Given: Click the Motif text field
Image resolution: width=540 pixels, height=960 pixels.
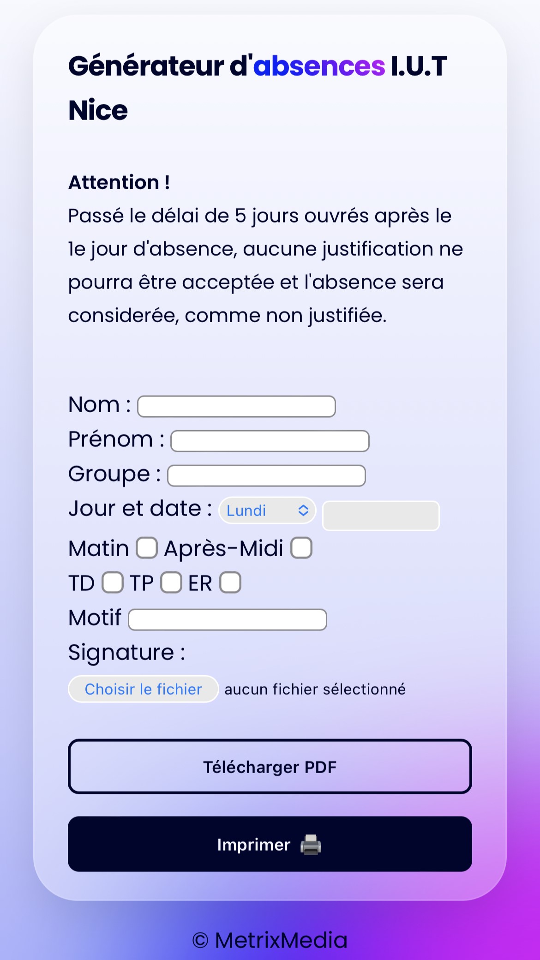Looking at the screenshot, I should point(228,620).
